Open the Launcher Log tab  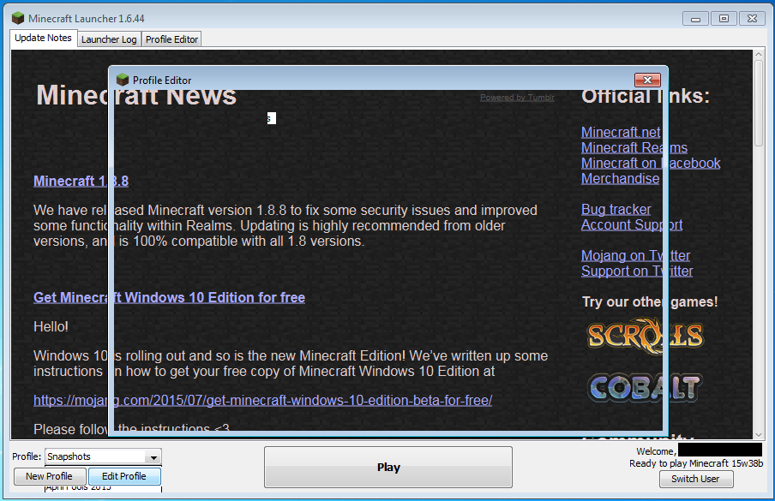(109, 39)
